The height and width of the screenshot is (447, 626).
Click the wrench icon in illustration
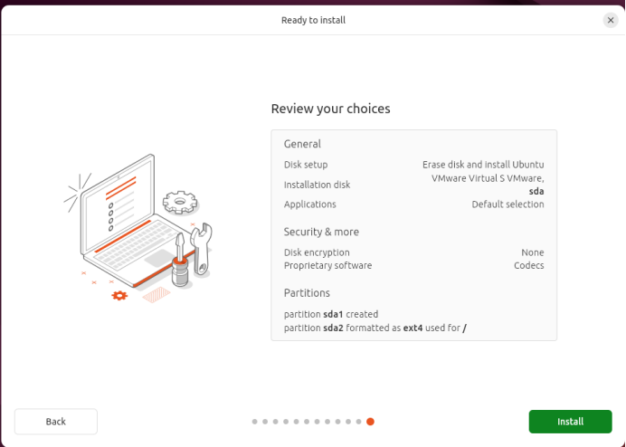click(x=201, y=249)
